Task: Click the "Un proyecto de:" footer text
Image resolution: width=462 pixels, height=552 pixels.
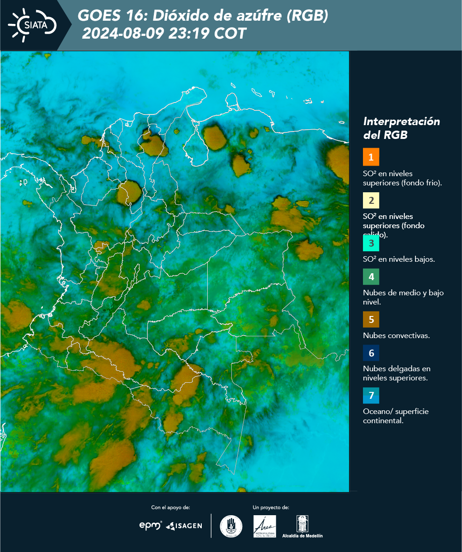Action: point(271,507)
